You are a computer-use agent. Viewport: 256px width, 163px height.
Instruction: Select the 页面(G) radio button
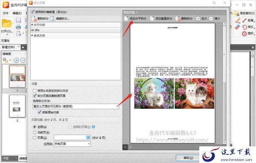pos(35,138)
